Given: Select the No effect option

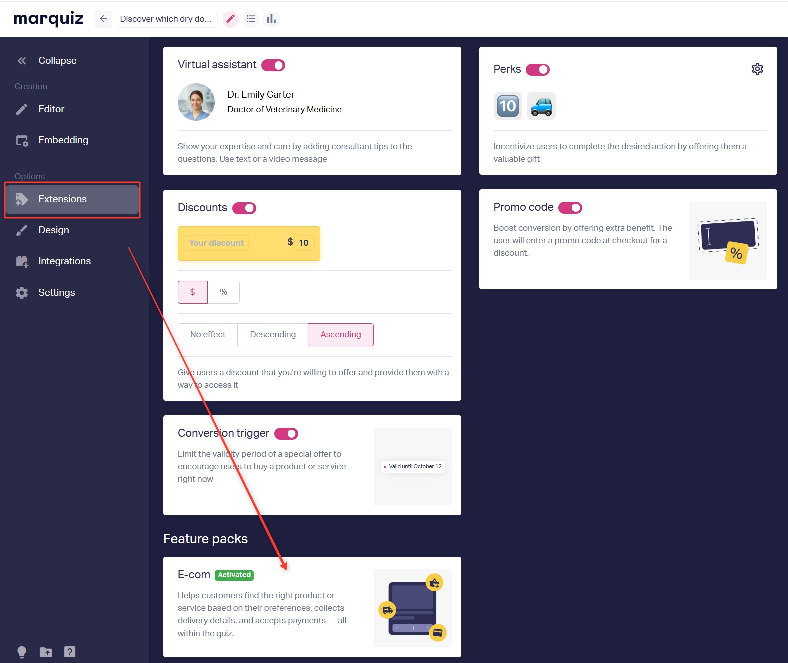Looking at the screenshot, I should [x=208, y=335].
